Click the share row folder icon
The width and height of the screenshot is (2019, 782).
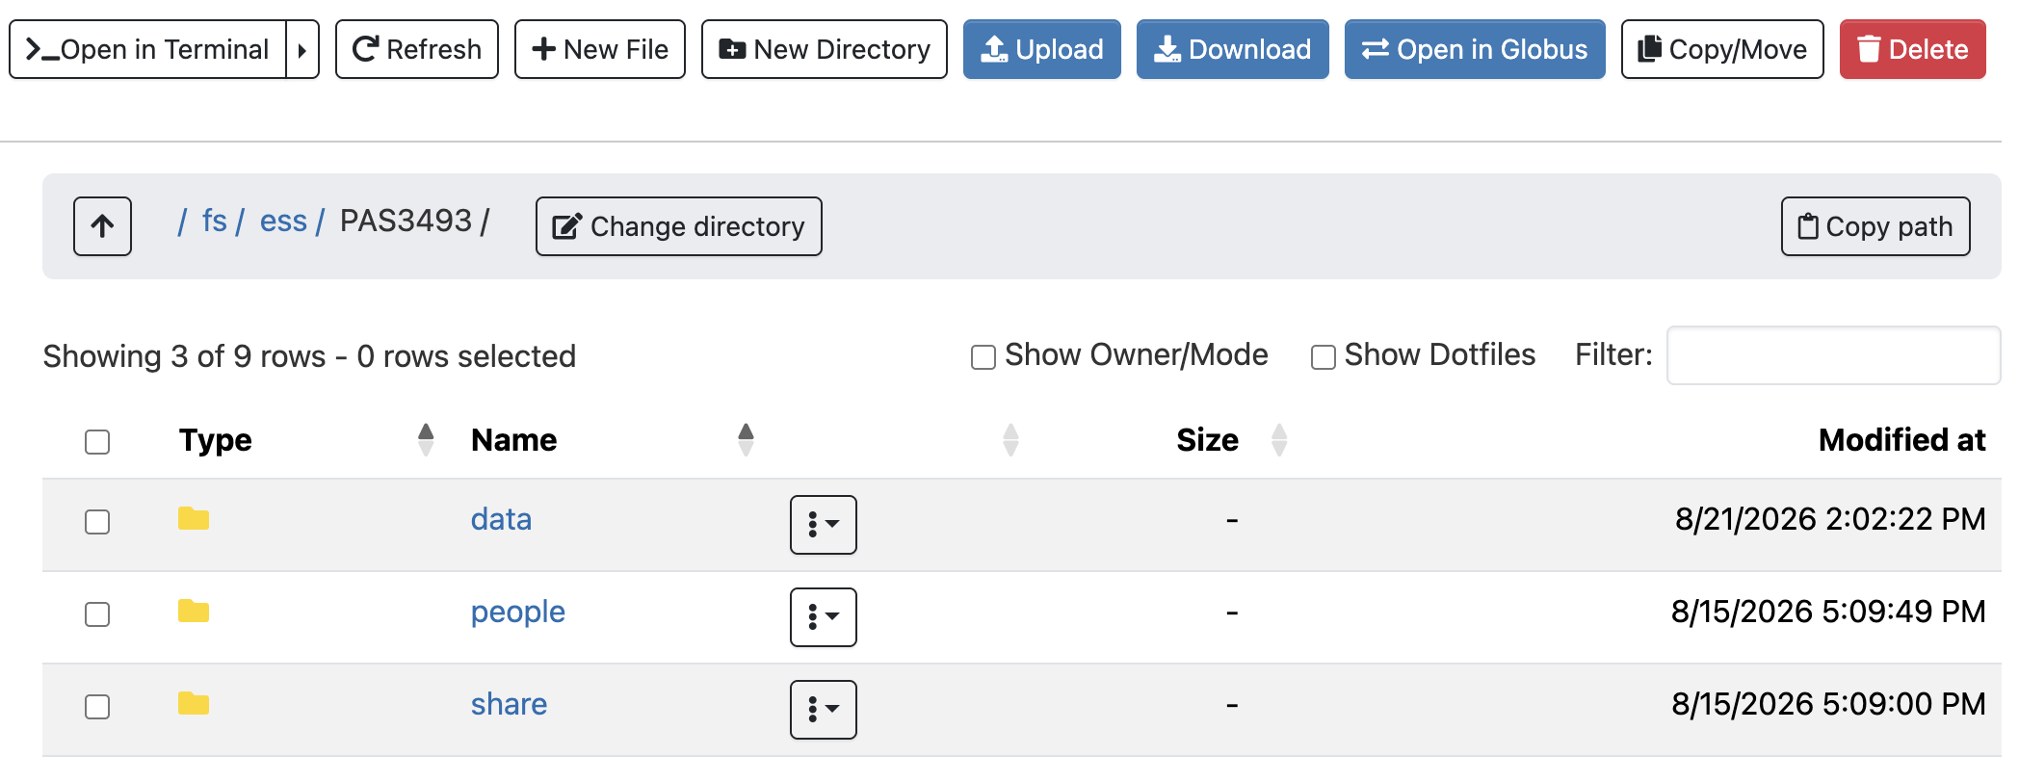pyautogui.click(x=194, y=704)
